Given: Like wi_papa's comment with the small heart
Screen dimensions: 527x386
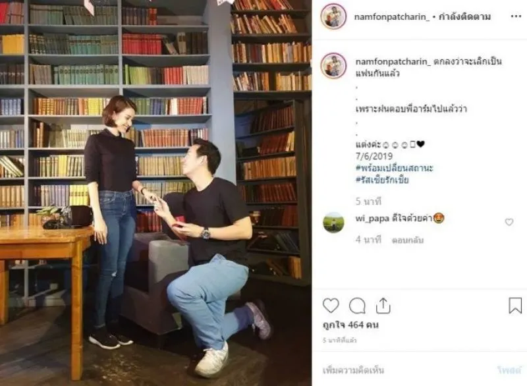Looking at the screenshot, I should pos(509,222).
